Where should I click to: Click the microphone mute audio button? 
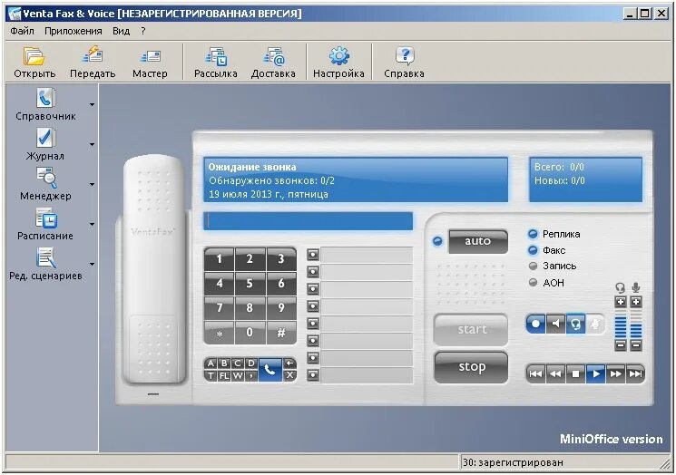pos(595,324)
